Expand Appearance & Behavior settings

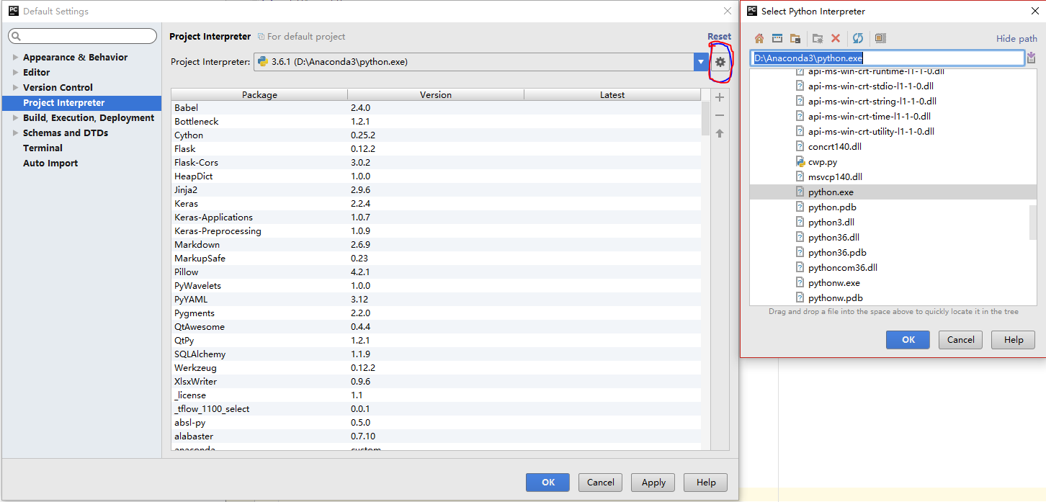pyautogui.click(x=16, y=57)
